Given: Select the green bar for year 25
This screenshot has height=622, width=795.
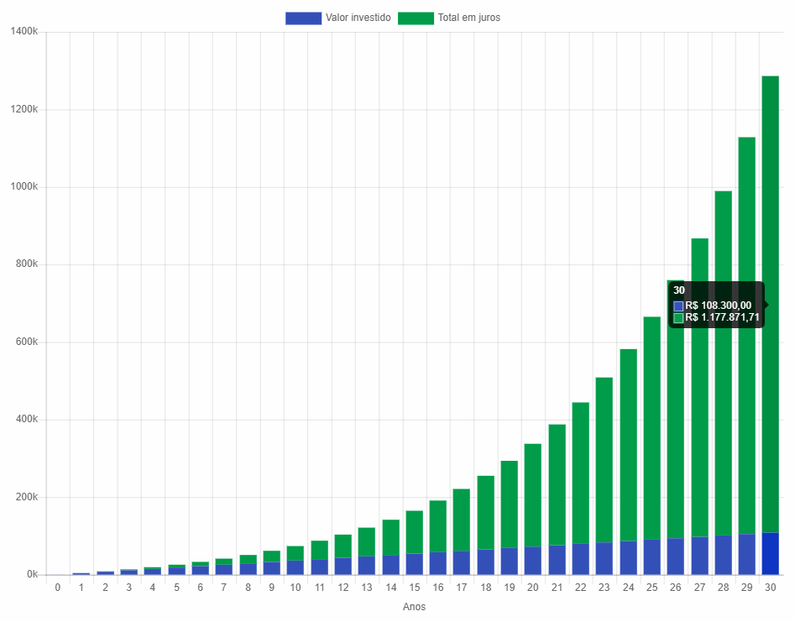Looking at the screenshot, I should (652, 428).
